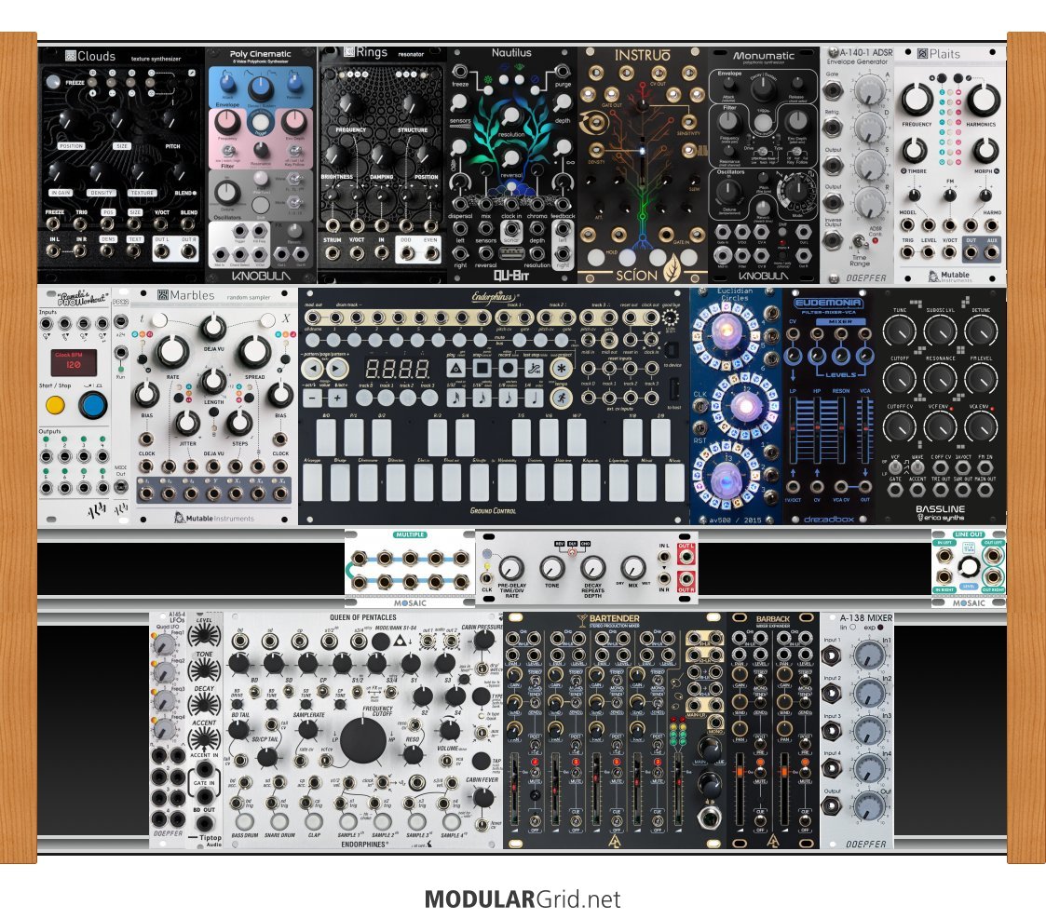
Task: Click the Eudemonia LP slider
Action: click(x=794, y=429)
